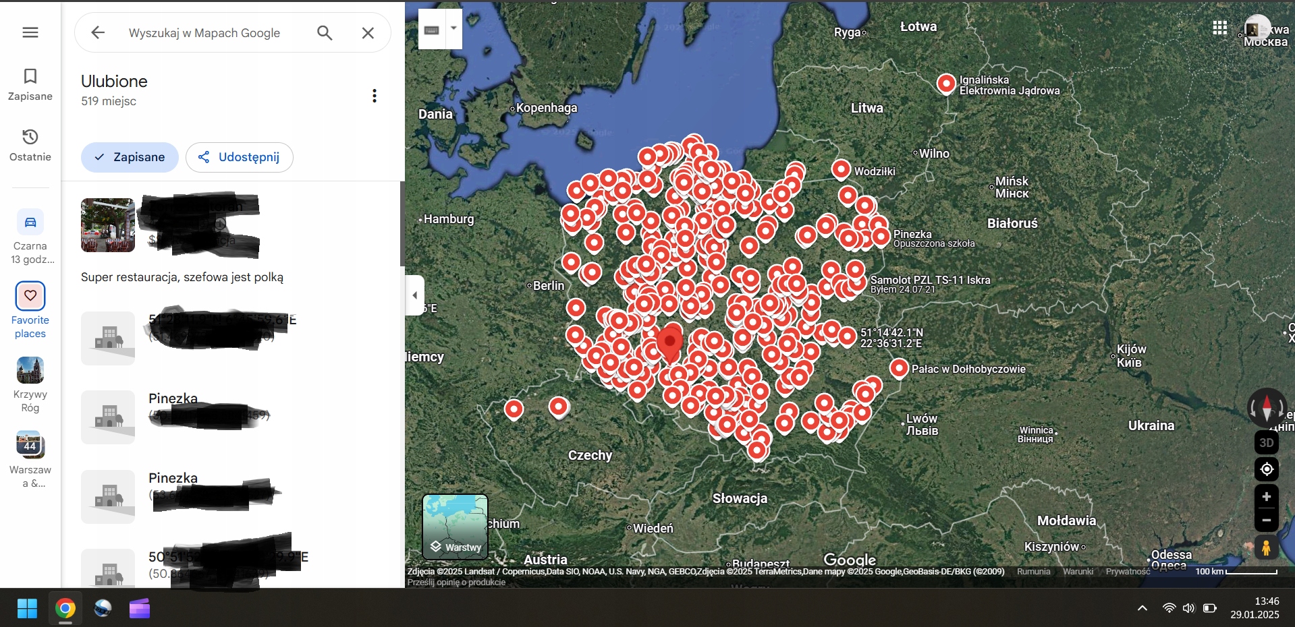
Task: Show my location on the map
Action: point(1267,469)
